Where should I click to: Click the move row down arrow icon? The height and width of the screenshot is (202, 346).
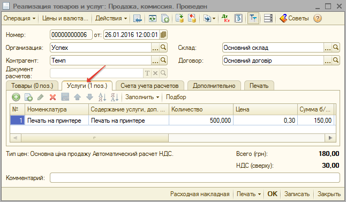point(89,97)
